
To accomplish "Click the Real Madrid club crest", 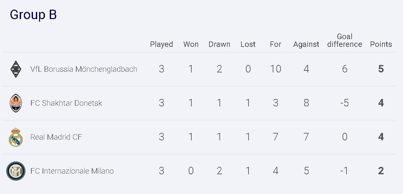I will click(x=16, y=137).
